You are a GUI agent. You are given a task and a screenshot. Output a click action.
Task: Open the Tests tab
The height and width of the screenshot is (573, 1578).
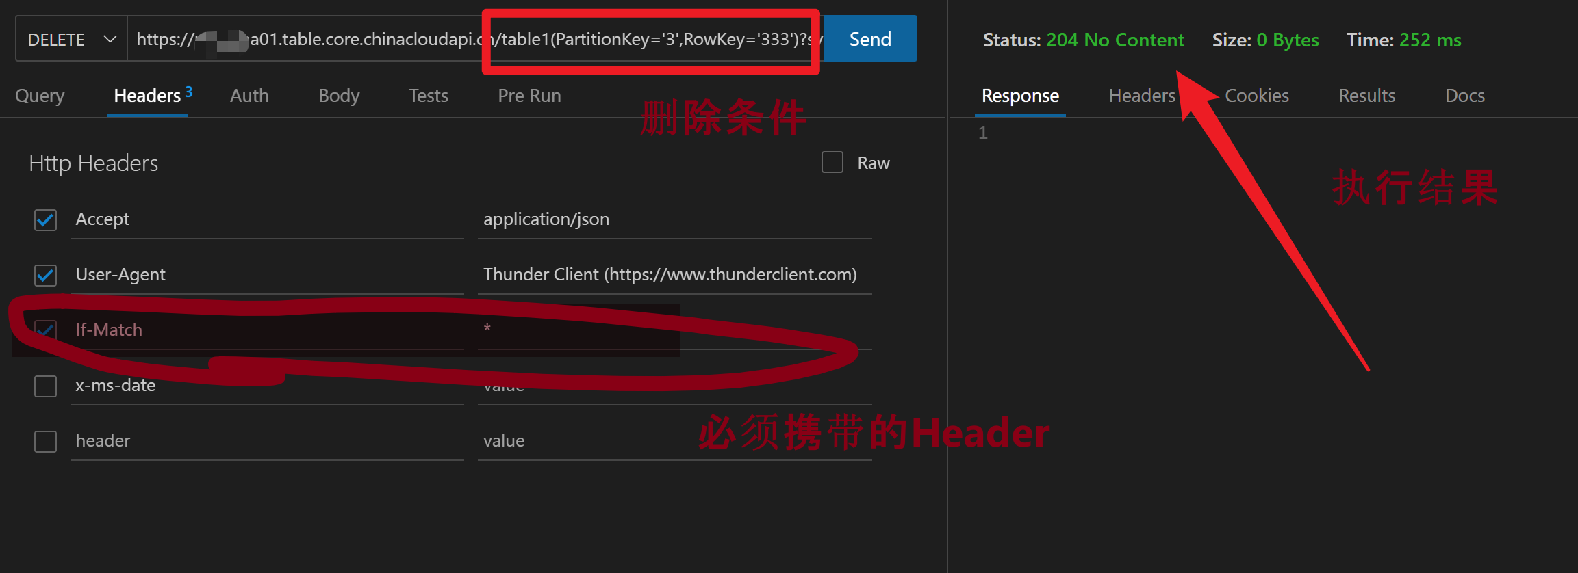pos(429,96)
